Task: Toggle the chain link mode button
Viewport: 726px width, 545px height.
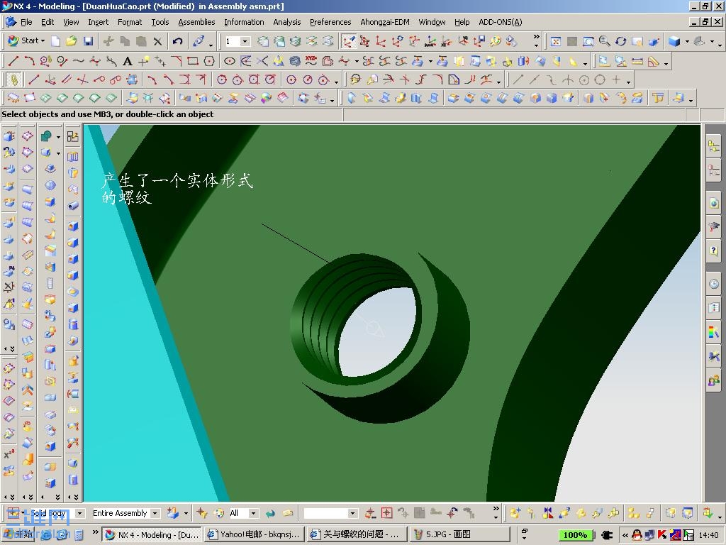Action: point(14,79)
